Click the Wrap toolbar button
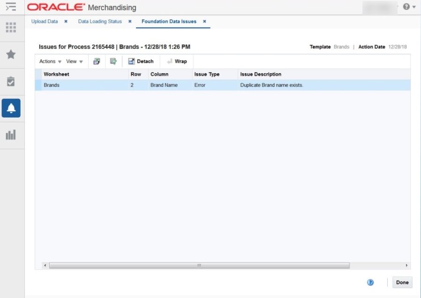This screenshot has width=421, height=298. pyautogui.click(x=177, y=61)
